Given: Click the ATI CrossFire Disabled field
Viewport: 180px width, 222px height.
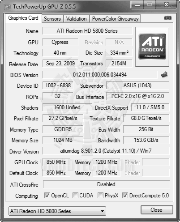Looking at the screenshot, I should pyautogui.click(x=106, y=184).
